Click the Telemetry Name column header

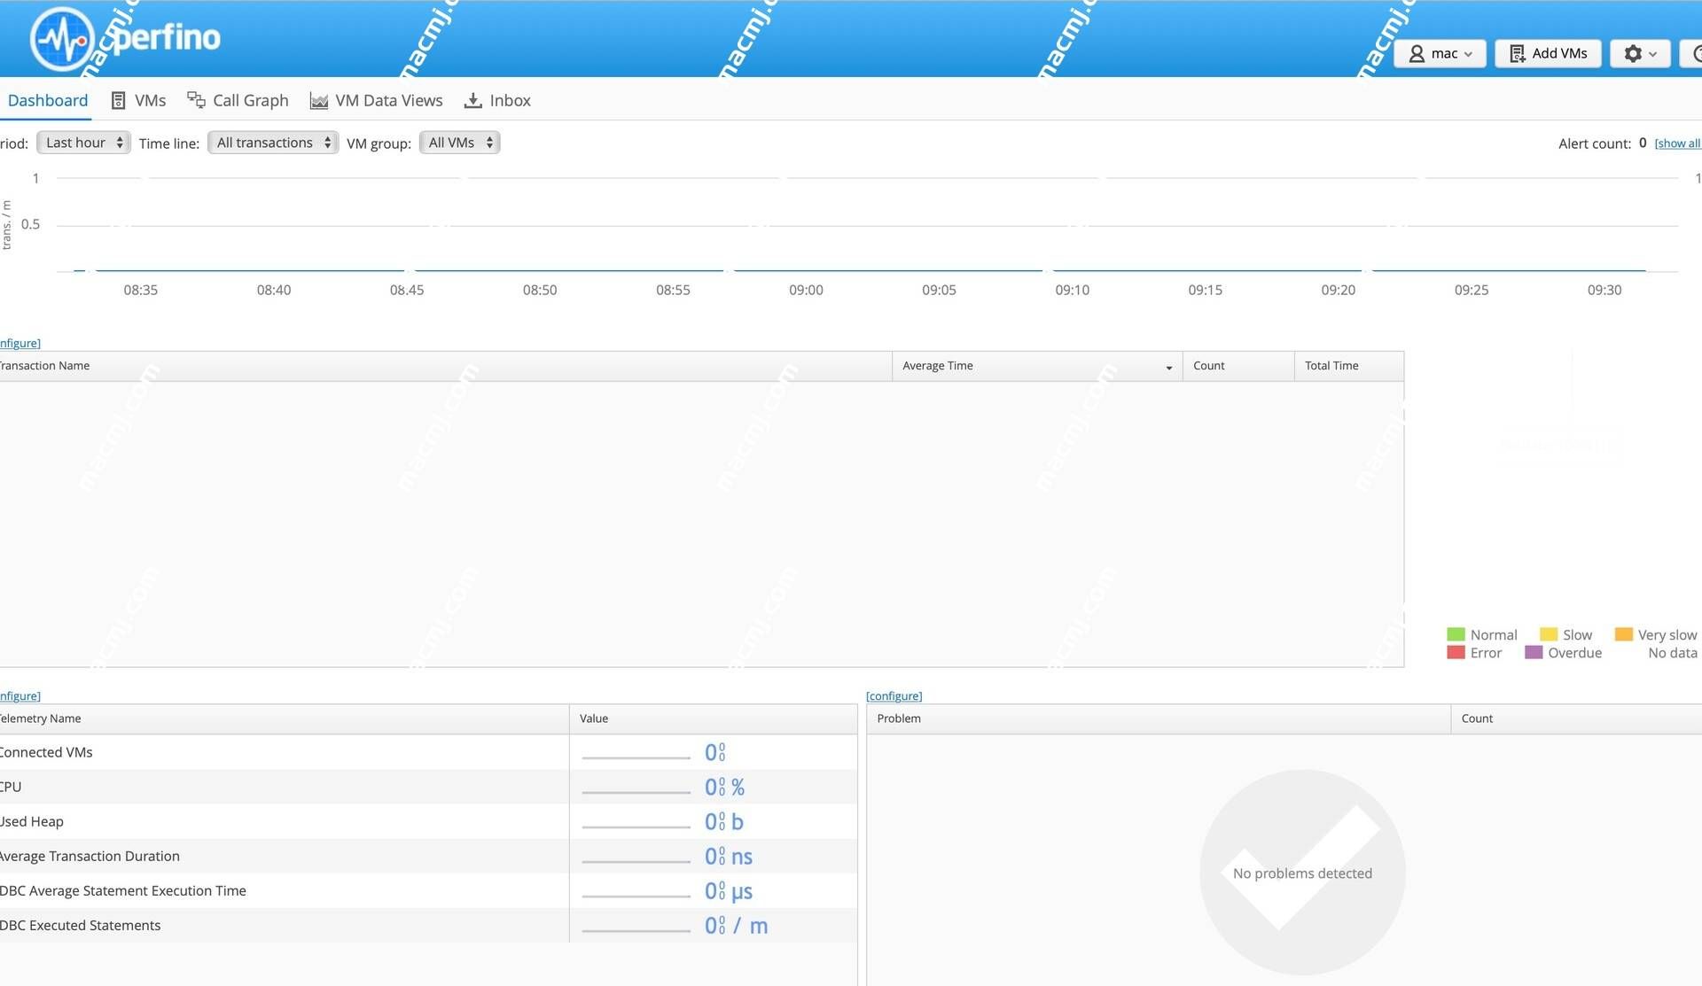284,718
